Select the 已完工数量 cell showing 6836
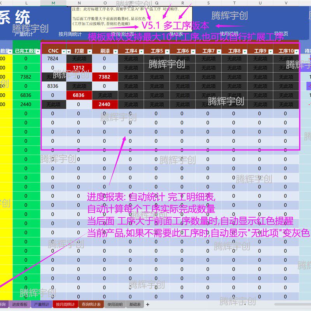This screenshot has height=311, width=311. point(26,95)
